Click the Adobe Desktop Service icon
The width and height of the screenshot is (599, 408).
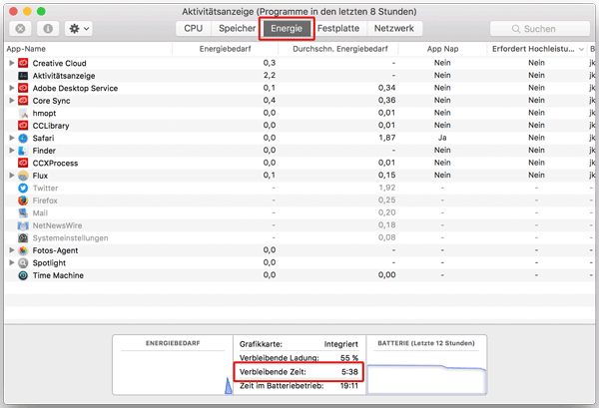pos(23,88)
